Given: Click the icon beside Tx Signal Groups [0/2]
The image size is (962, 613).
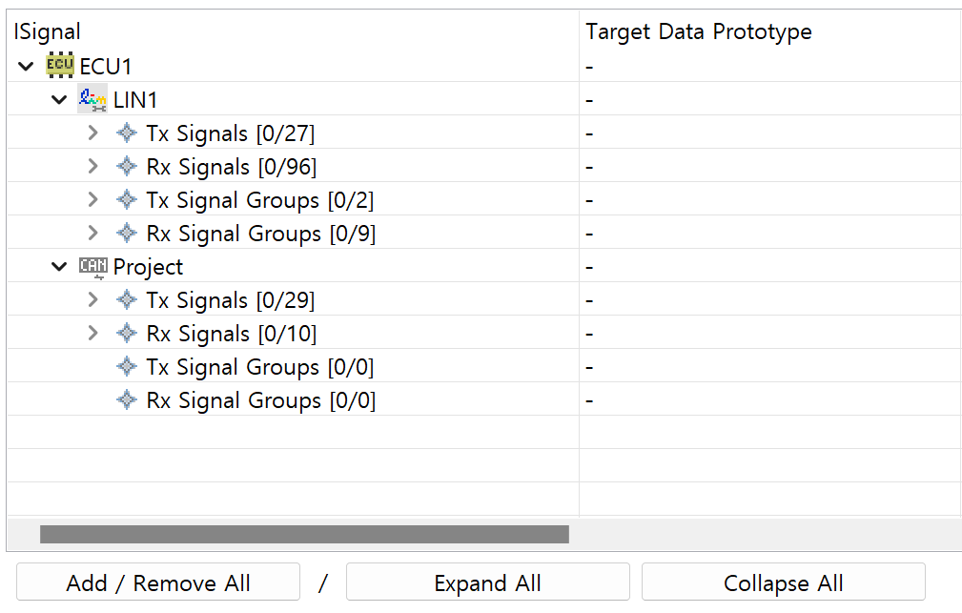Looking at the screenshot, I should [127, 199].
